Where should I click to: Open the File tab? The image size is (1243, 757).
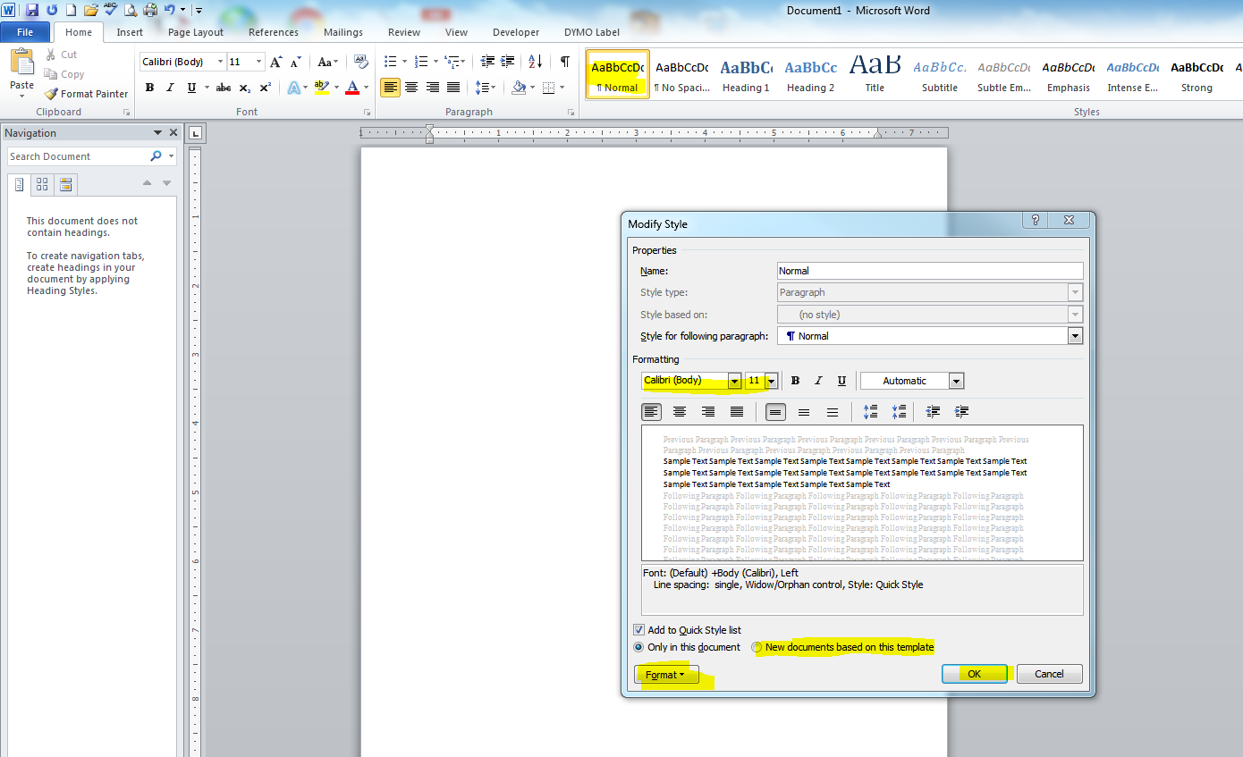(25, 32)
